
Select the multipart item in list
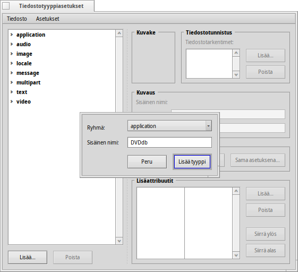pos(28,82)
